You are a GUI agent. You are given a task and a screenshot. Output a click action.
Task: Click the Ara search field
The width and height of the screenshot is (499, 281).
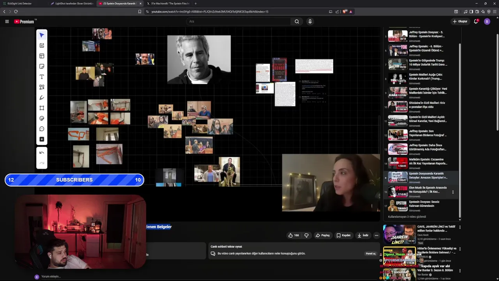click(x=238, y=21)
